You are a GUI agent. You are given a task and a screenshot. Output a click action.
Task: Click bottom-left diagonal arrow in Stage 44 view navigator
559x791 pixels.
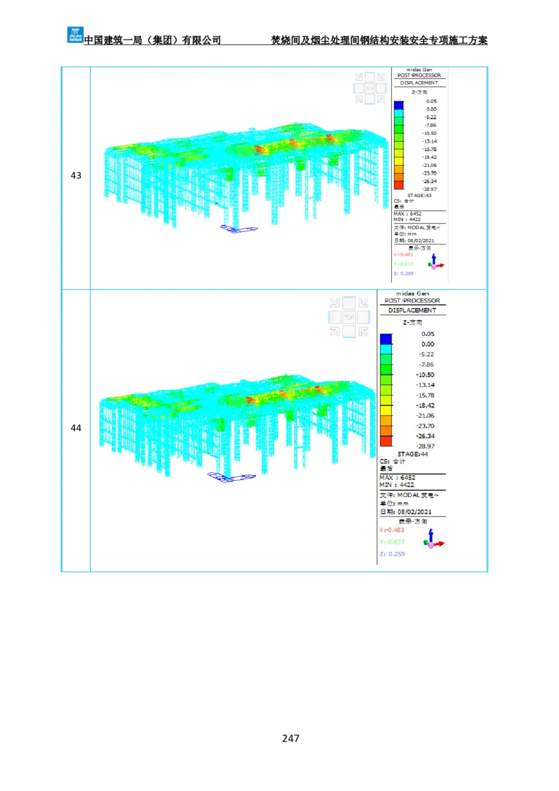click(x=335, y=332)
